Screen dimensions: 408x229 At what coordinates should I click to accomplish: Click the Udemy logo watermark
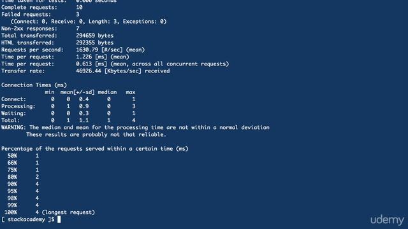coord(387,220)
